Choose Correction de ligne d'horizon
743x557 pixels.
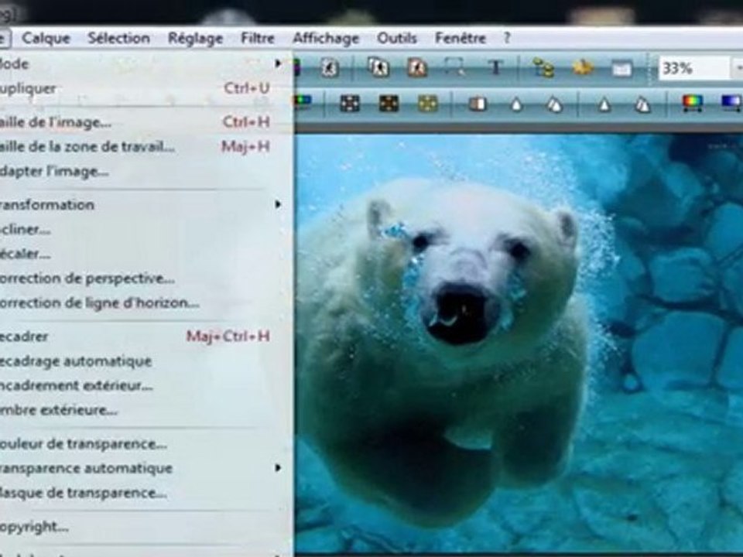click(x=142, y=302)
